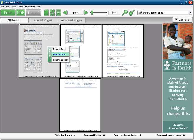Open the page layout grid dropdown icon
Image resolution: width=194 pixels, height=140 pixels.
pos(59,13)
